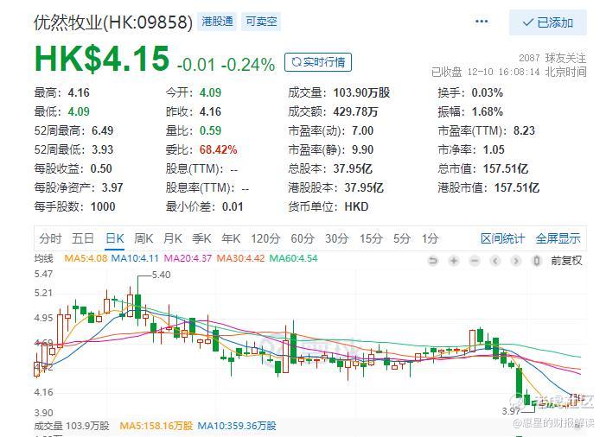
Task: Click the MA5:4.08 moving average label
Action: [86, 258]
